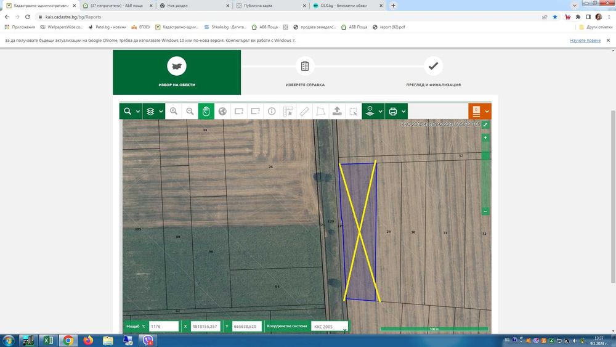Image resolution: width=616 pixels, height=347 pixels.
Task: Switch to the Нов раздел browser tab
Action: 194,6
